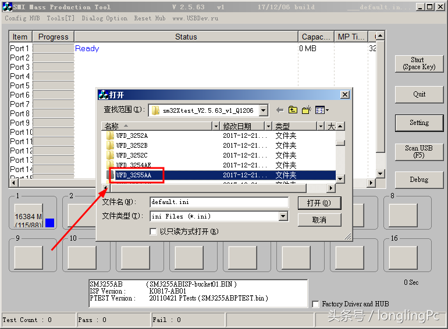Viewport: 448px width, 329px height.
Task: Click the Capac... column header
Action: pos(316,37)
